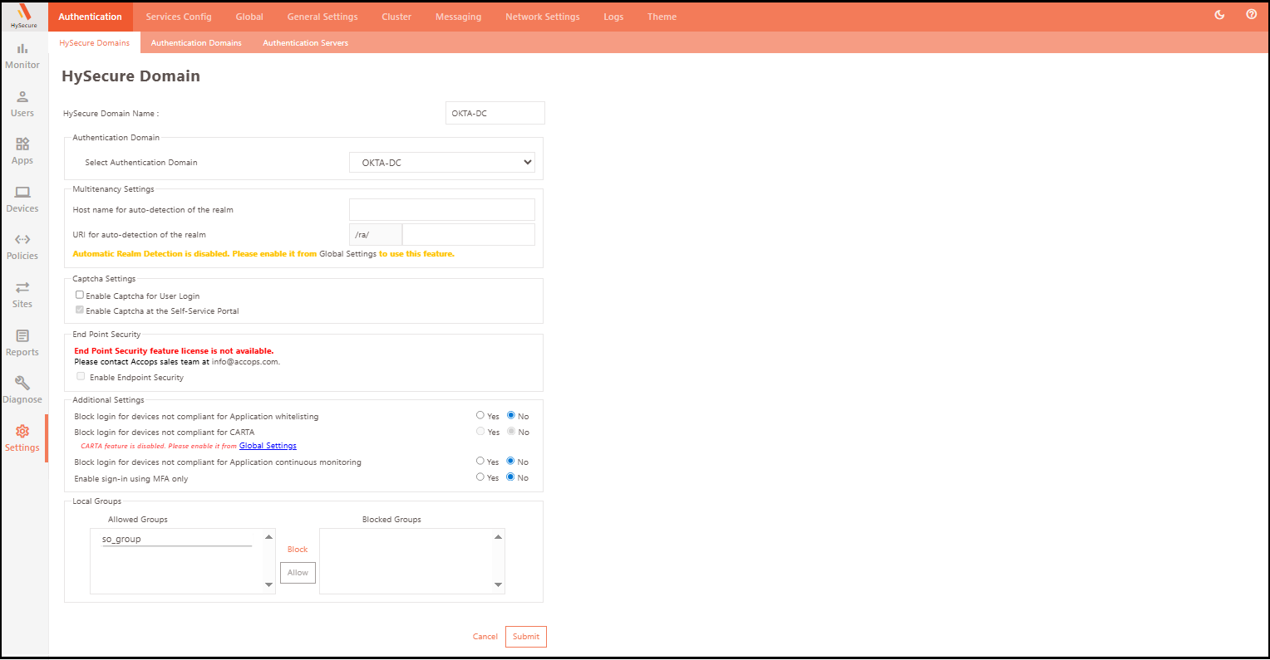Viewport: 1270px width, 660px height.
Task: Go to Users in the sidebar
Action: coord(22,104)
